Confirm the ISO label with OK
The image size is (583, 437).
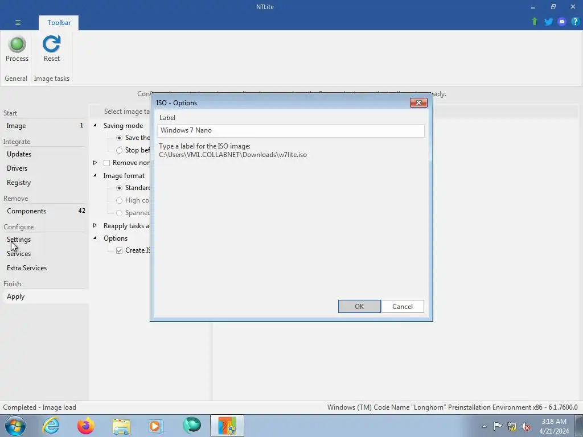[359, 307]
